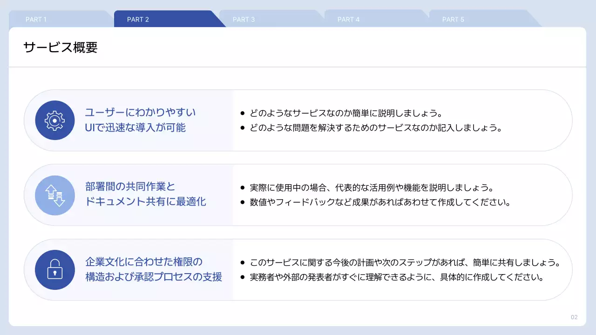The width and height of the screenshot is (596, 335).
Task: Click the blue circle containing the gear symbol
Action: tap(54, 120)
